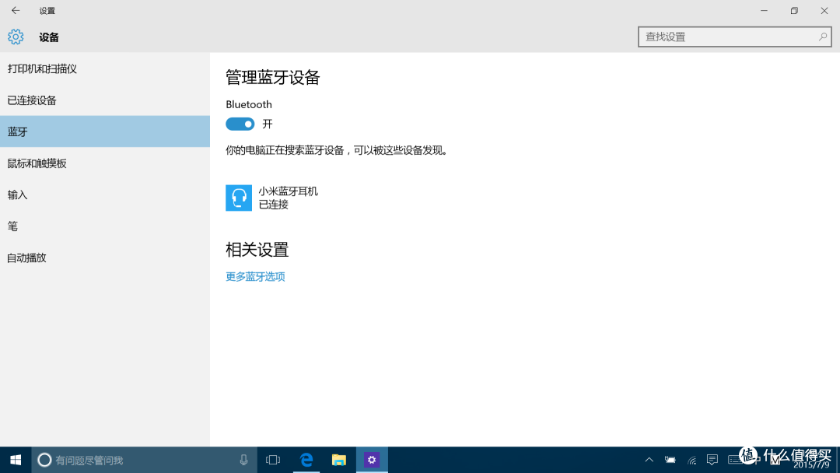Click into the 查找设置 search box
The height and width of the screenshot is (473, 840).
734,37
